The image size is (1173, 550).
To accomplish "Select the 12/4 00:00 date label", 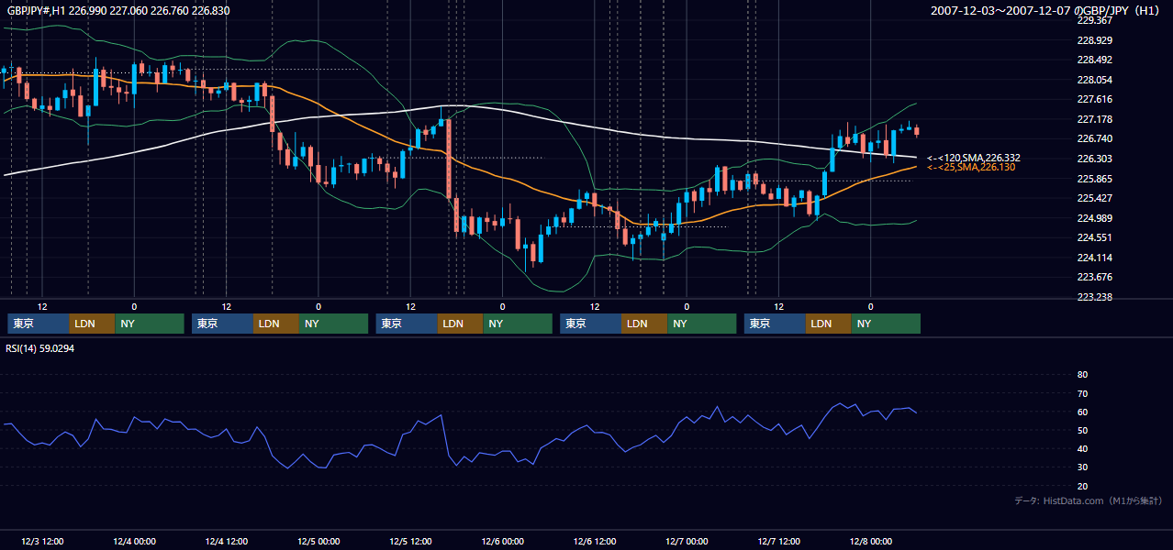I will coord(133,541).
